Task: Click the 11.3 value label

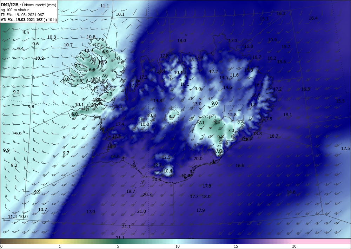Action: click(x=12, y=217)
